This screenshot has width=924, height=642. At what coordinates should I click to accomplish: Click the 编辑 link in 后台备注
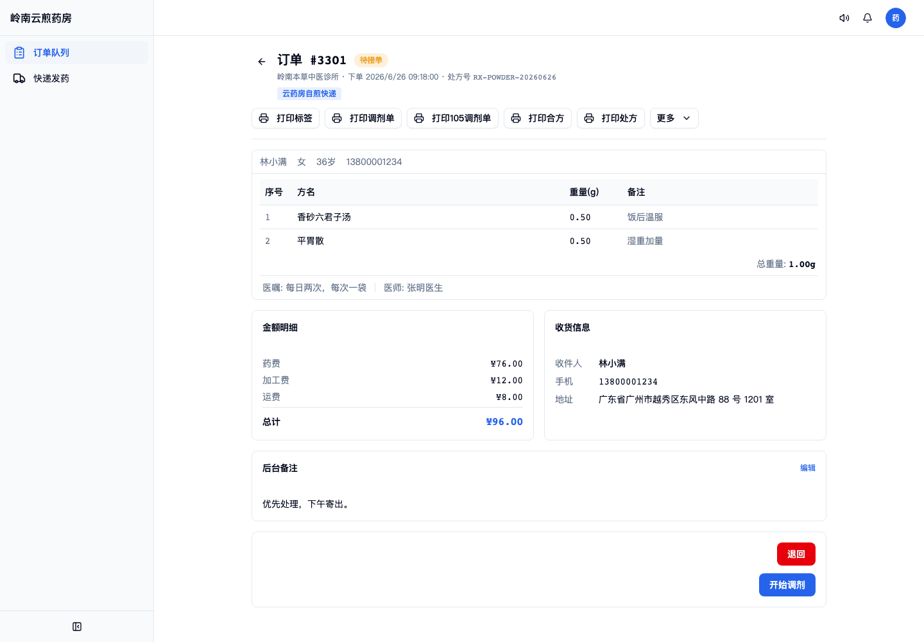tap(808, 468)
